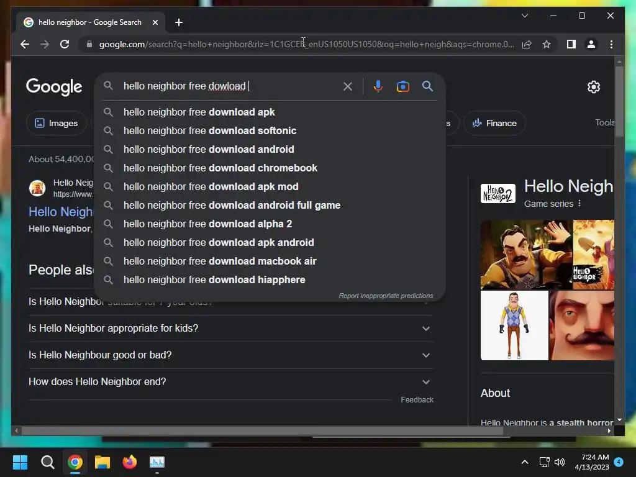Open the Hello Neighbor result title link

pyautogui.click(x=60, y=211)
